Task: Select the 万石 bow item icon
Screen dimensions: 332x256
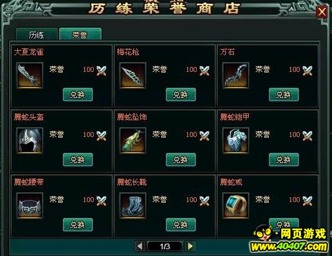Action: coord(236,76)
